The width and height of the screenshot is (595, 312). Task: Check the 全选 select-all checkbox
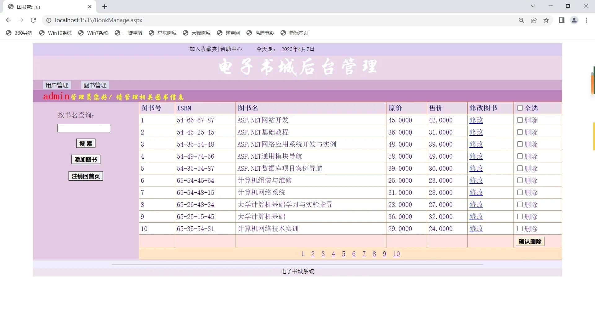[520, 108]
